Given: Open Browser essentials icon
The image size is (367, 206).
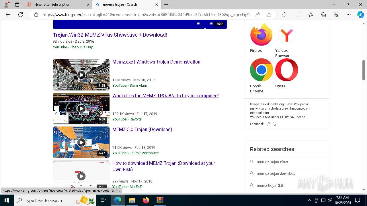Looking at the screenshot, I should point(336,15).
